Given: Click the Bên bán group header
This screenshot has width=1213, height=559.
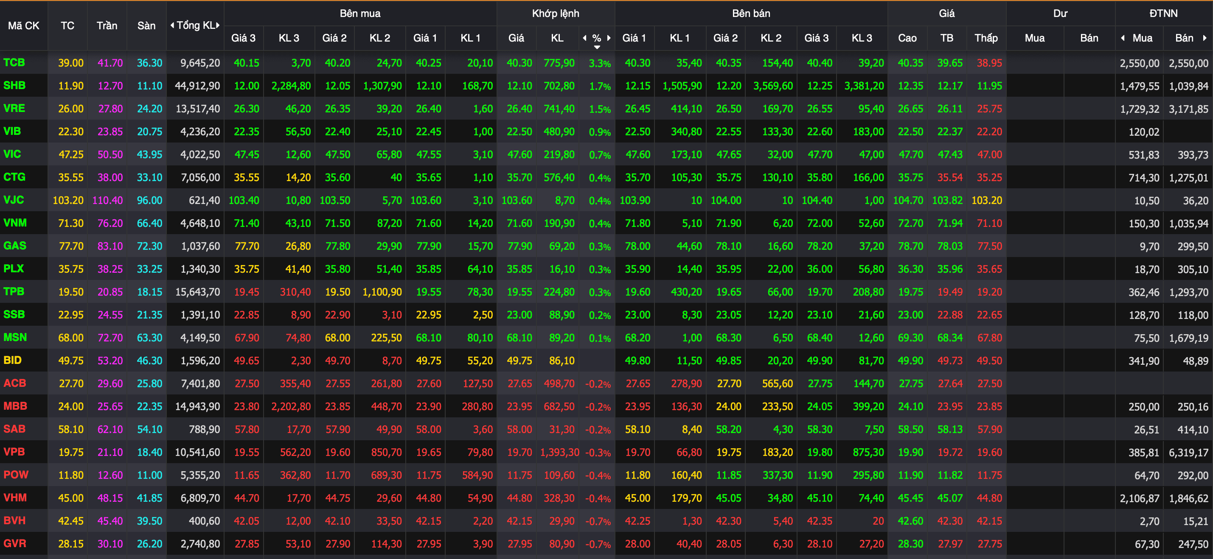Looking at the screenshot, I should (x=751, y=13).
